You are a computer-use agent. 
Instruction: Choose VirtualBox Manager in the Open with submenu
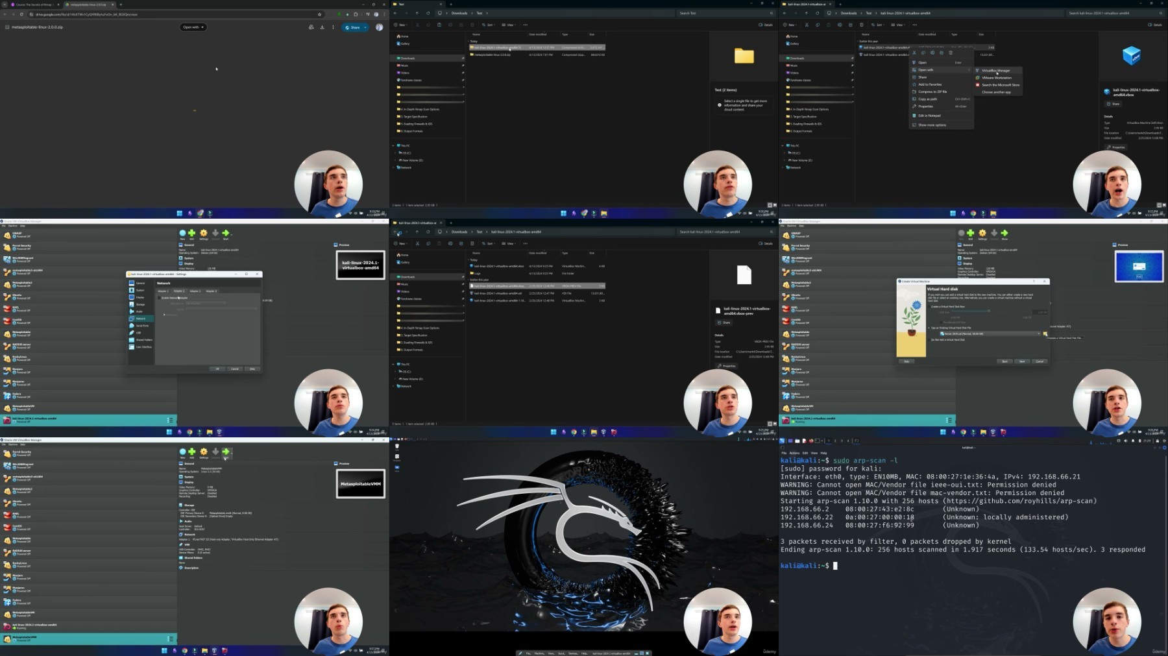click(x=997, y=71)
